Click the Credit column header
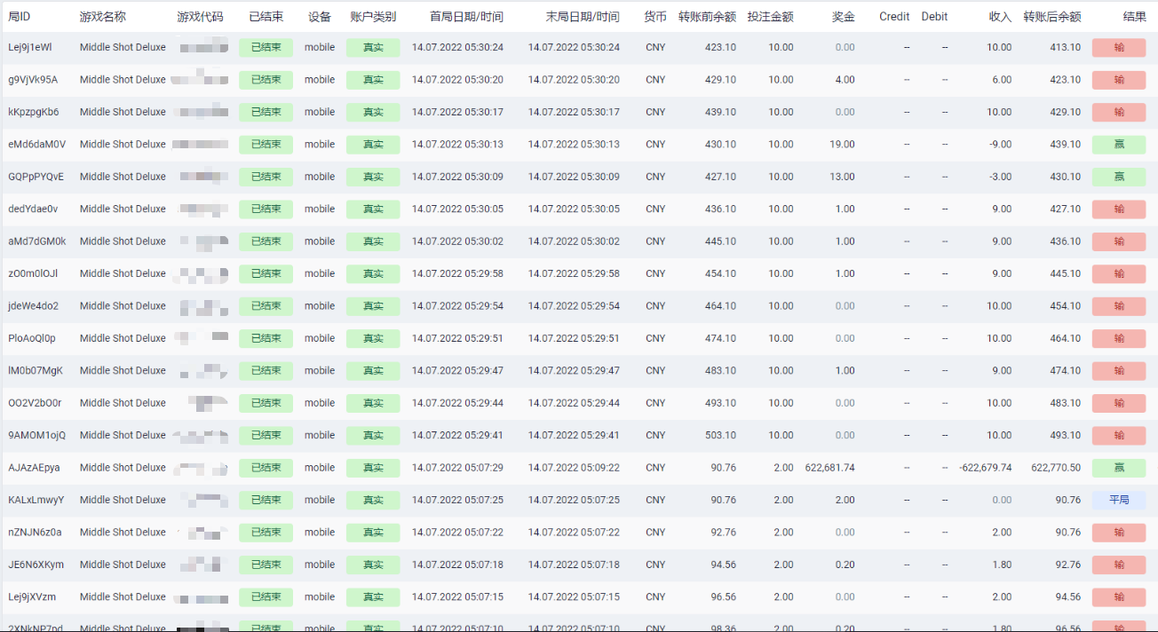 [893, 17]
